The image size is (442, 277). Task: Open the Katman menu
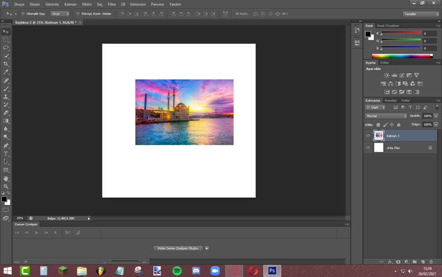click(70, 4)
